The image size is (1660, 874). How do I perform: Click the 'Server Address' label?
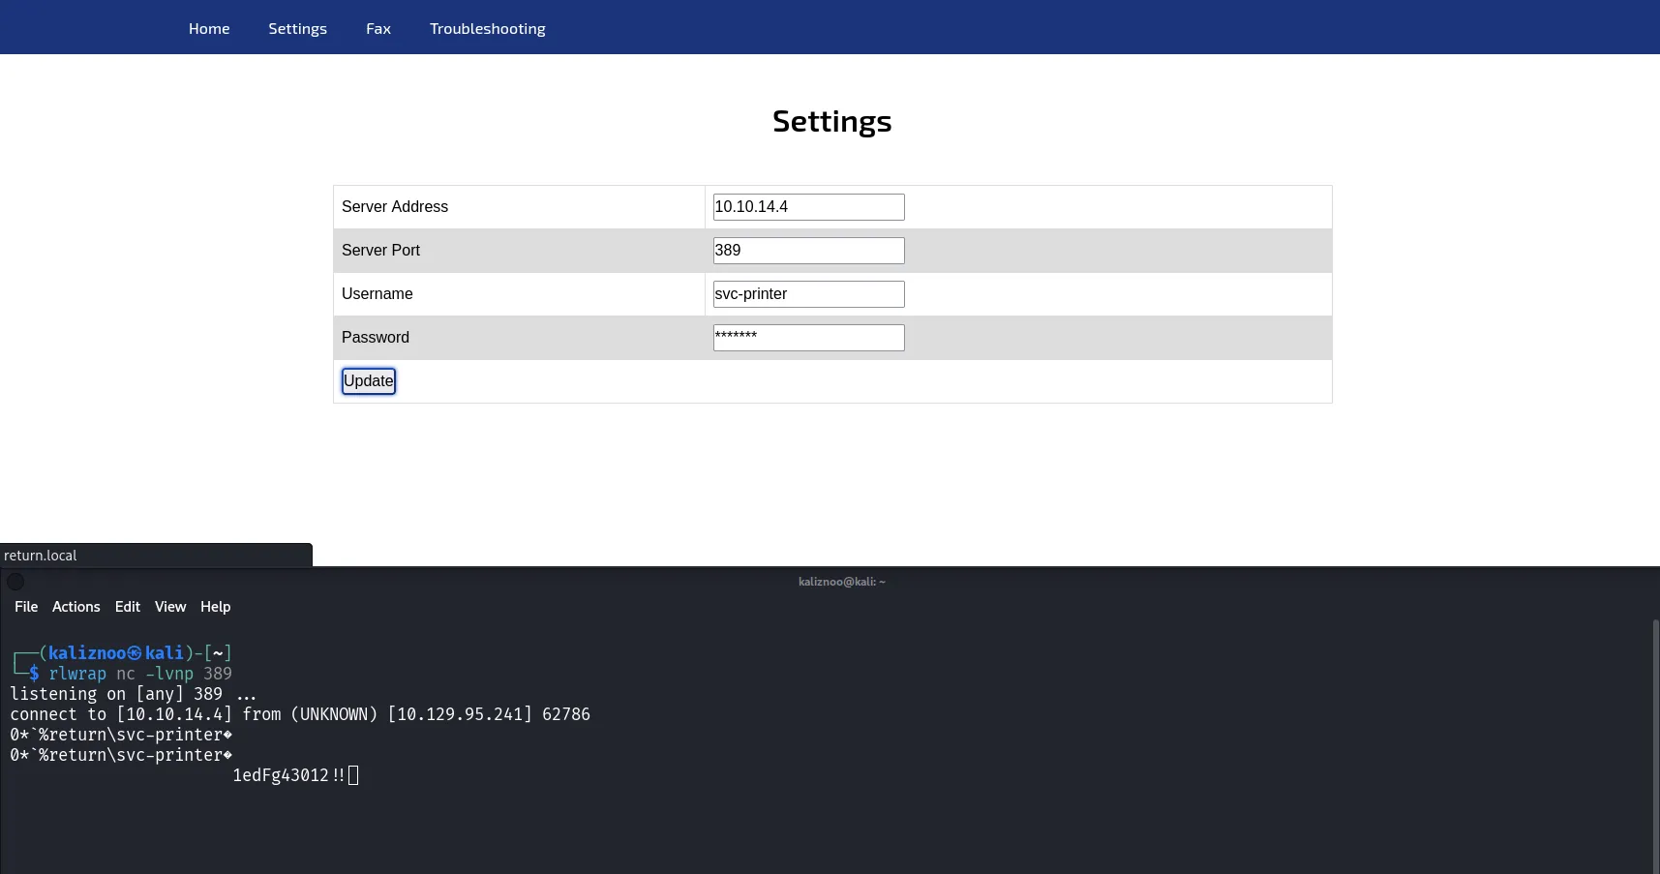(395, 207)
